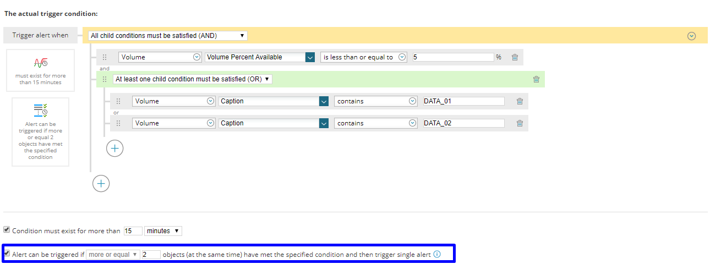This screenshot has width=710, height=264.
Task: Open Volume dropdown in DATA_01 row
Action: click(x=174, y=101)
